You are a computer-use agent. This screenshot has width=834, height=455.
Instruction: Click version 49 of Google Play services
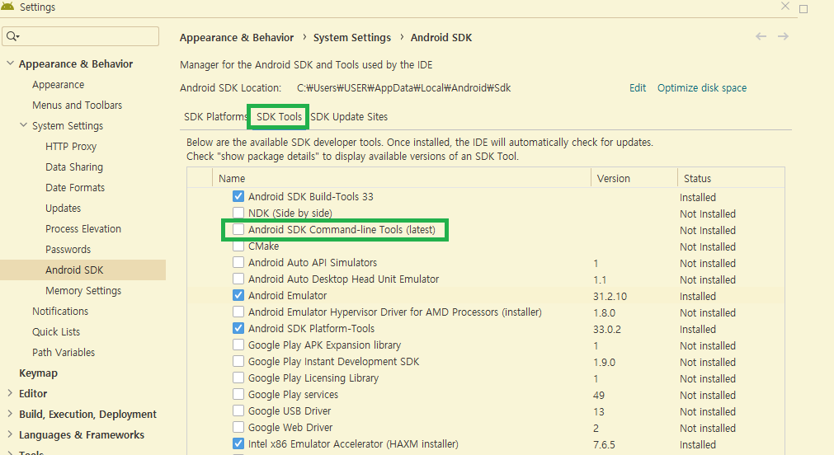click(x=599, y=395)
